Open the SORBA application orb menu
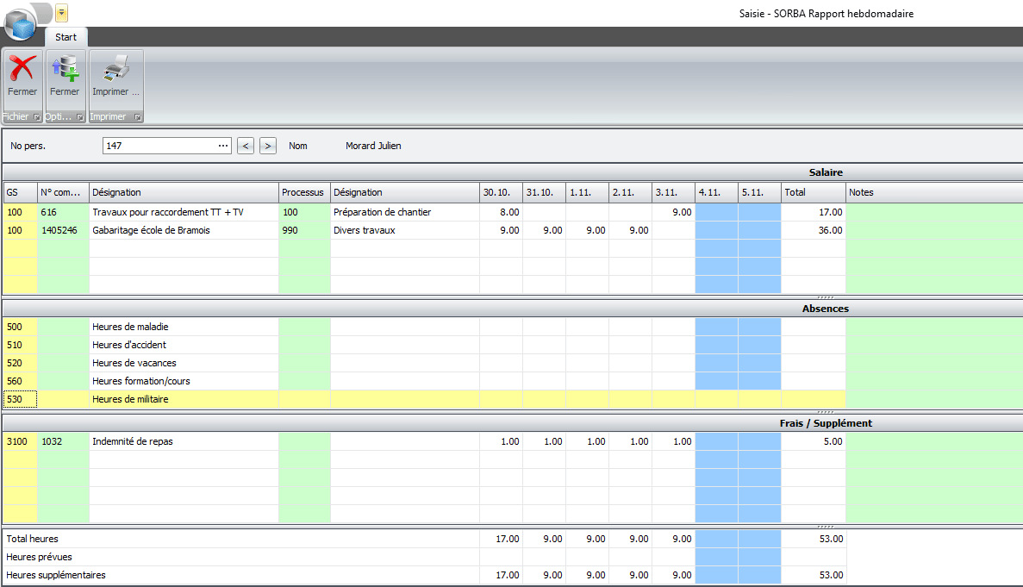Screen dimensions: 1023x587 (x=20, y=25)
